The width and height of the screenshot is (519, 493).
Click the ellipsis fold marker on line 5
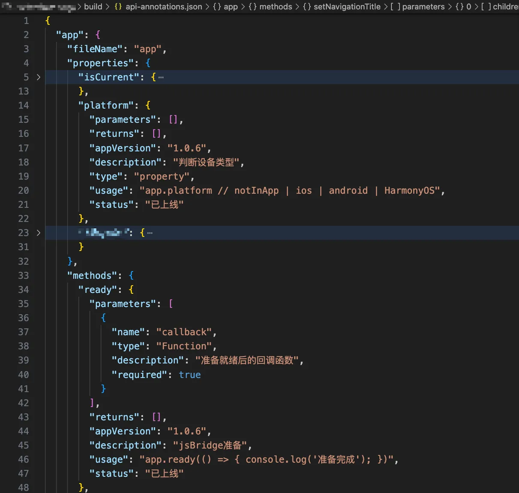[161, 77]
